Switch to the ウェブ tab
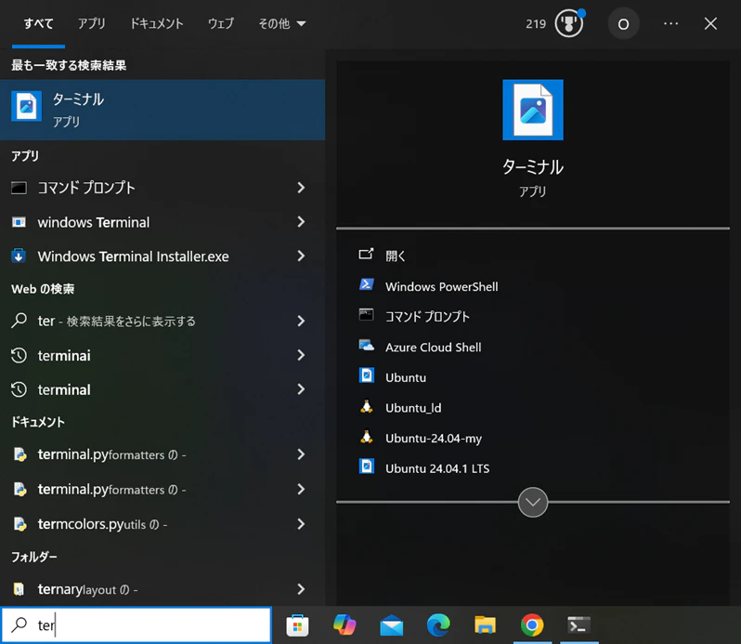This screenshot has height=644, width=741. tap(221, 23)
